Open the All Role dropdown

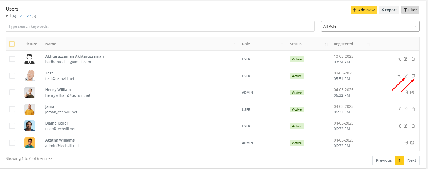point(370,26)
